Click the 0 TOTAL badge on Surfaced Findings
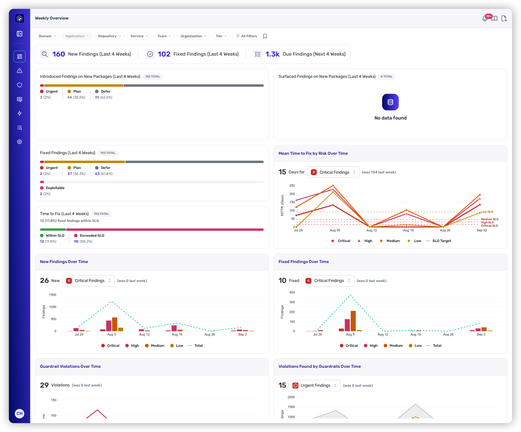 (x=387, y=77)
